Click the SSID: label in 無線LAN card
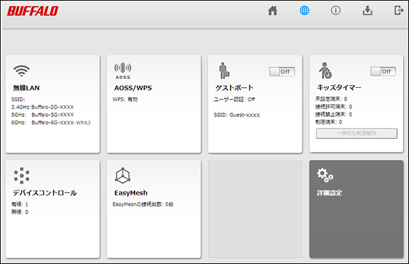This screenshot has width=409, height=264. click(x=18, y=99)
